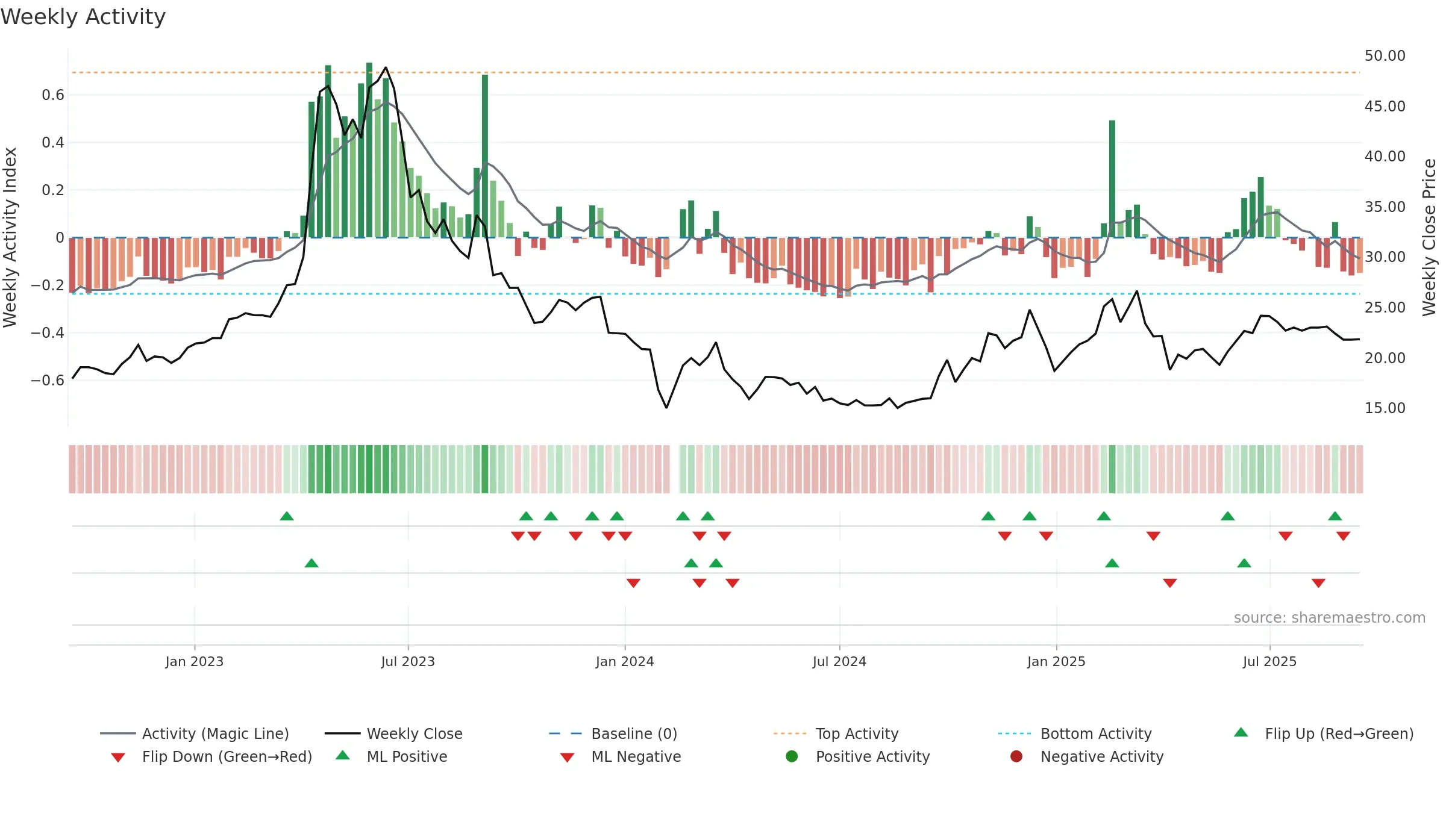Click the Jan 2025 x-axis label

1056,661
